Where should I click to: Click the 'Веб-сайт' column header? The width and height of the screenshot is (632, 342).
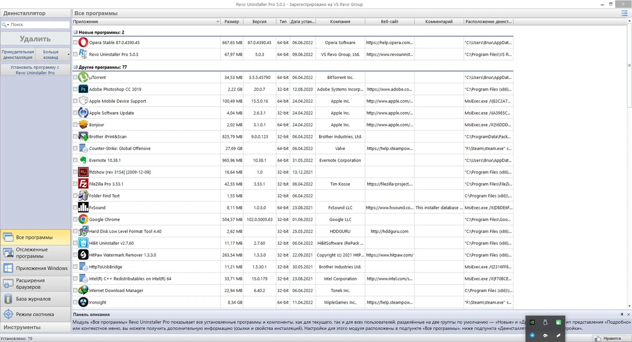(x=389, y=22)
